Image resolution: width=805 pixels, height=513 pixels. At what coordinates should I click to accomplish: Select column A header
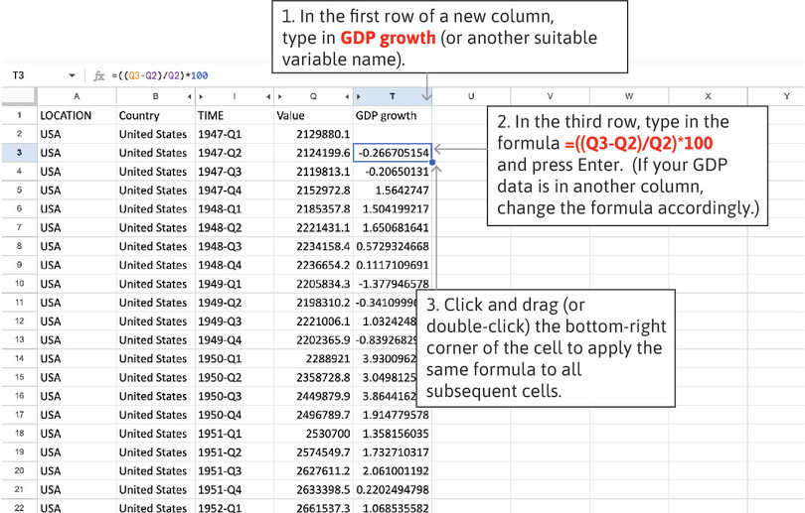(x=77, y=96)
